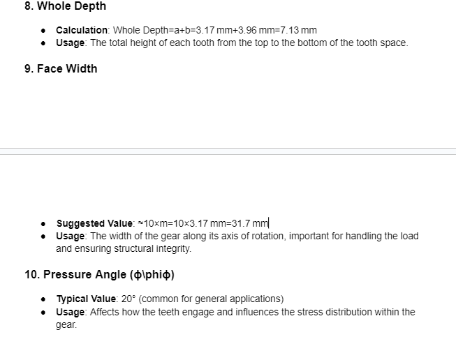456x360 pixels.
Task: Click the bold "Calculation" label
Action: [82, 31]
